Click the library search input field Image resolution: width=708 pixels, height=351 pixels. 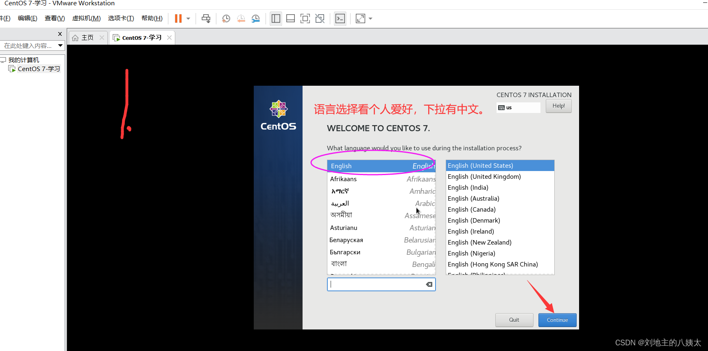28,45
